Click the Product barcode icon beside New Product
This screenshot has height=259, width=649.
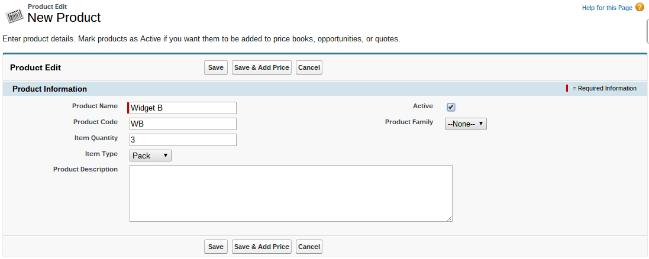pos(14,14)
